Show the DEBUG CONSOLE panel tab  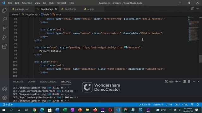[x=48, y=82]
